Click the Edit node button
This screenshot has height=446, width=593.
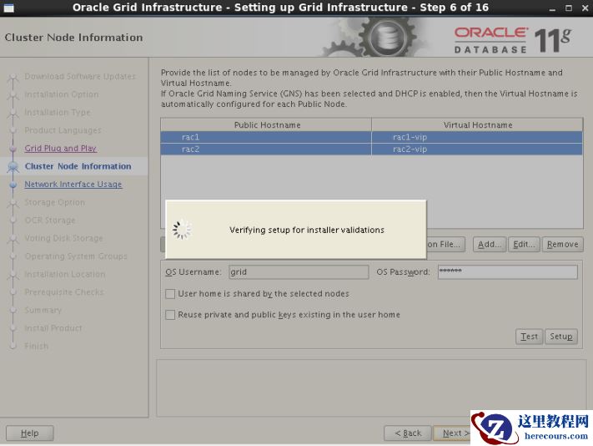(524, 244)
